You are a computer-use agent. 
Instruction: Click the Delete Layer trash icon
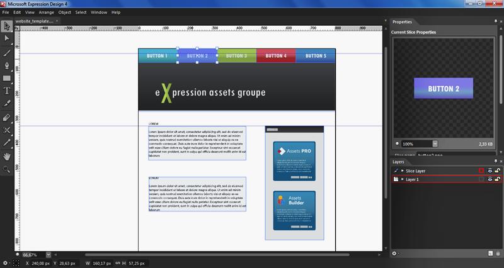[x=498, y=254]
